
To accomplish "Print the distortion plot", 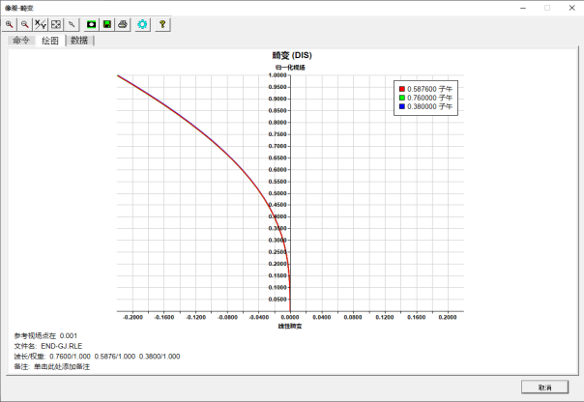I will [x=123, y=24].
